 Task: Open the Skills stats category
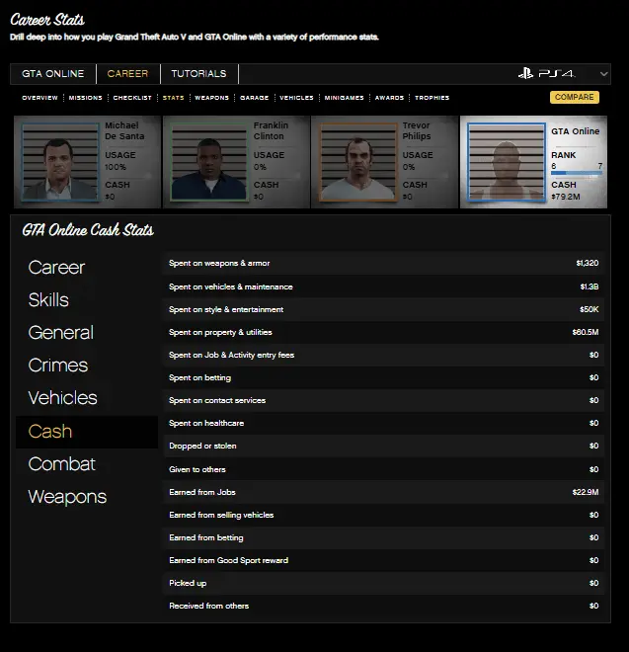tap(48, 299)
